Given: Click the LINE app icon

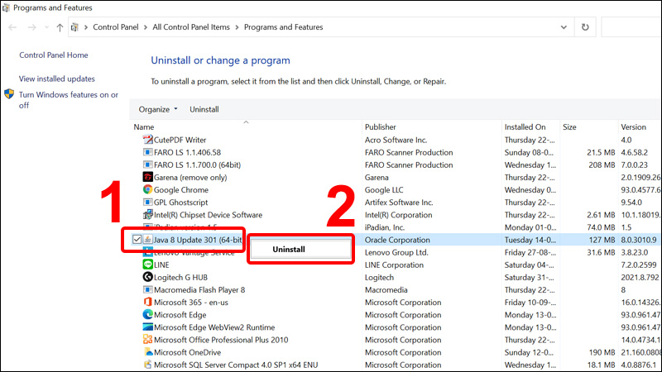Looking at the screenshot, I should pos(147,265).
